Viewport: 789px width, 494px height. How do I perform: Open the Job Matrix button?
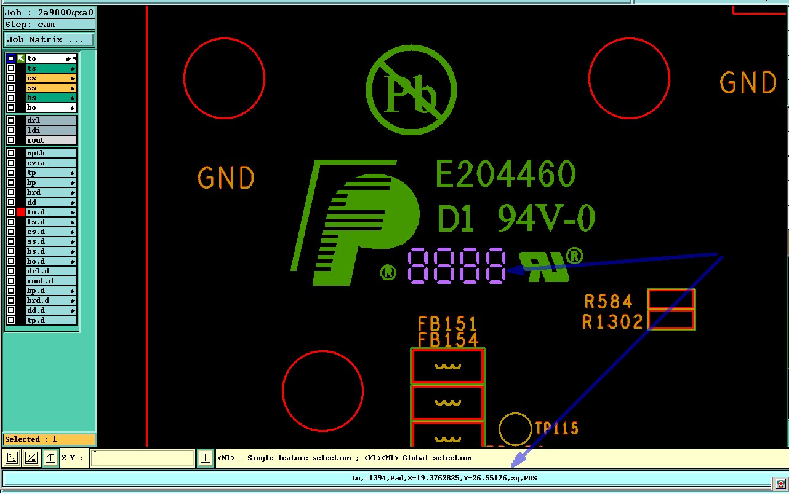click(49, 40)
